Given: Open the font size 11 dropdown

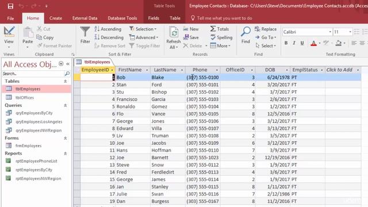Looking at the screenshot, I should [350, 32].
